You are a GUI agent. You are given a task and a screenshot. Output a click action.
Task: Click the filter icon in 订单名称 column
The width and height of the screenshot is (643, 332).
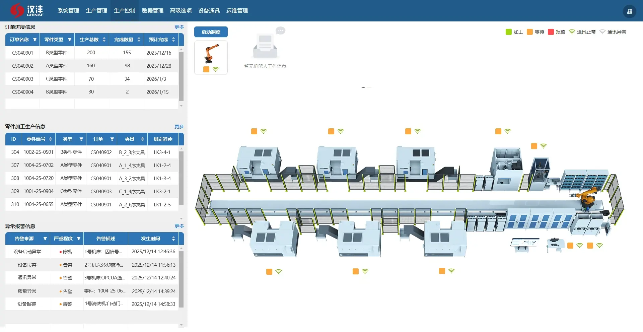[x=34, y=40]
